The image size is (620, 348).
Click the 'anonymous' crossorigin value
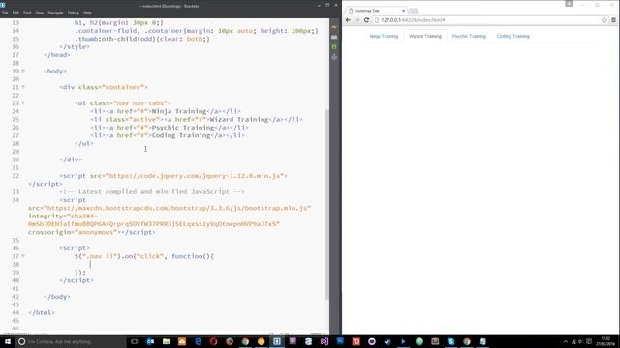click(x=96, y=232)
